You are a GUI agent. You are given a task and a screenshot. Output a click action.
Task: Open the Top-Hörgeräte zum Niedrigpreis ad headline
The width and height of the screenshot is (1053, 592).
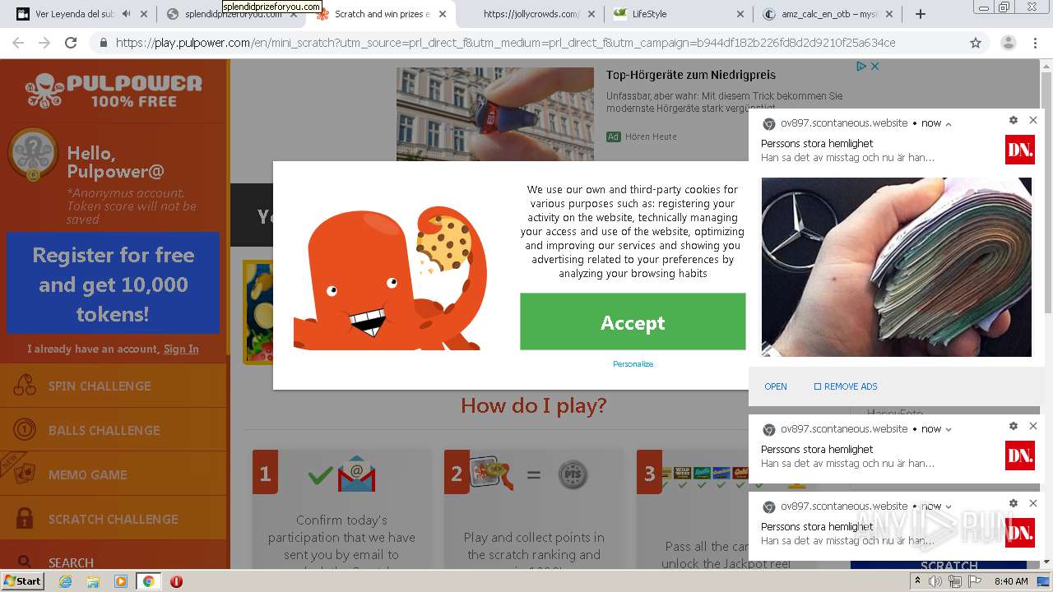click(x=691, y=75)
